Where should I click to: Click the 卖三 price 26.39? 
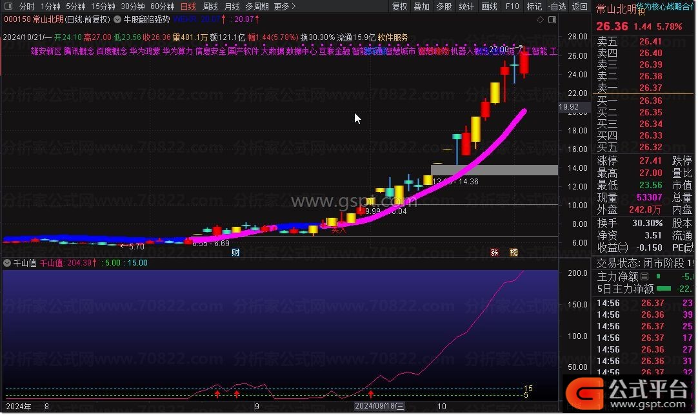coord(650,64)
